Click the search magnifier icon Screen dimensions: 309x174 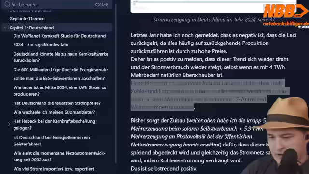(x=7, y=4)
